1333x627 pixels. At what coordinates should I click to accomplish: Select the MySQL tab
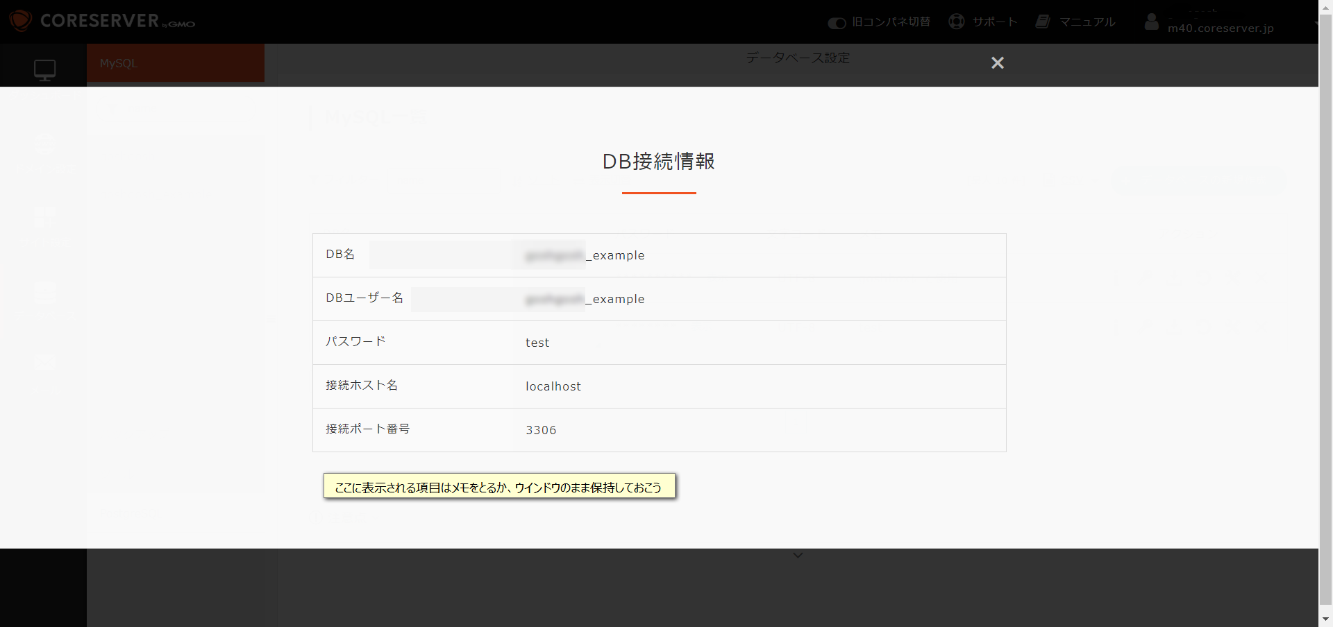(176, 63)
